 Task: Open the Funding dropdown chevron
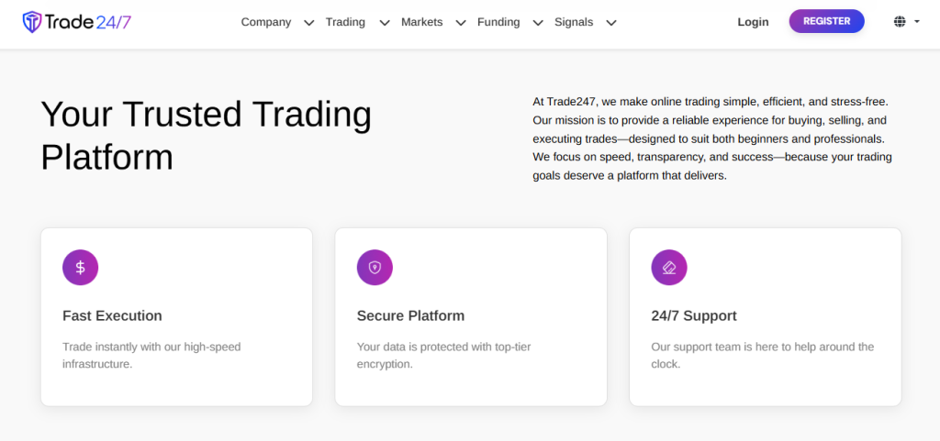point(537,23)
